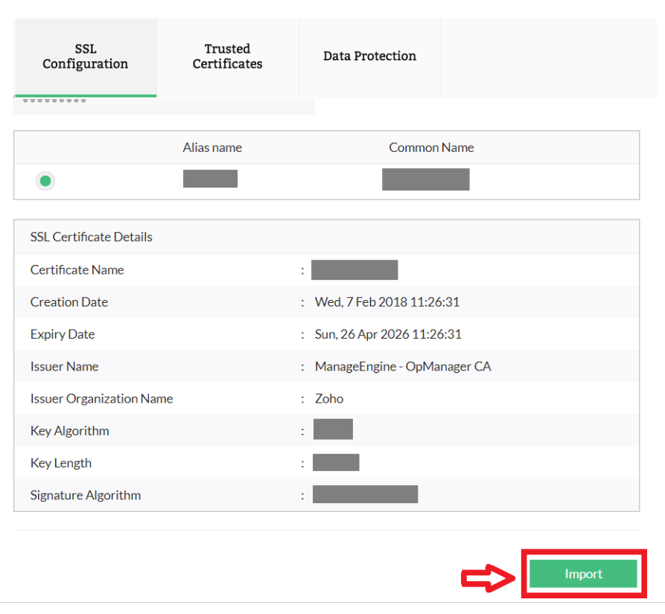This screenshot has width=665, height=614.
Task: Click the masked Common Name value
Action: [x=426, y=179]
